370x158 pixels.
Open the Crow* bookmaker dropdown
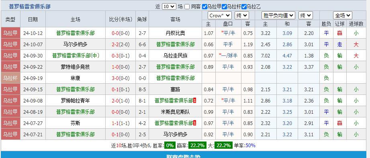pos(219,16)
